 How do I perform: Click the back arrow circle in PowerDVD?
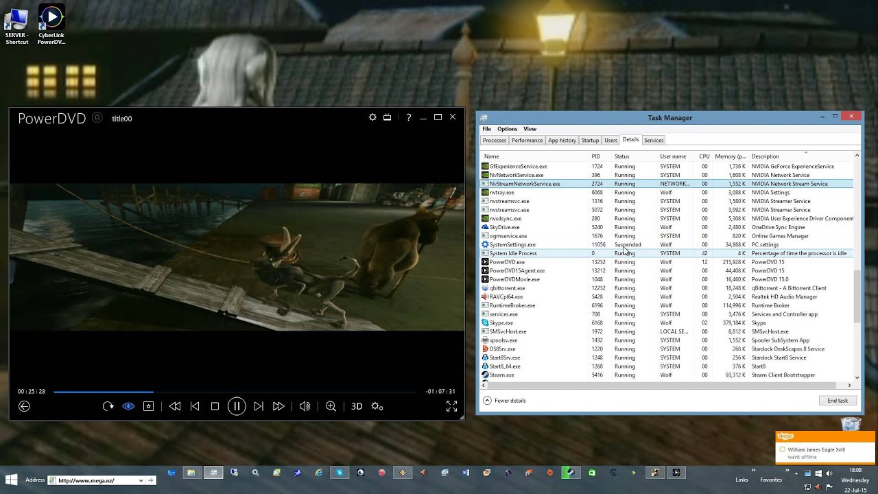pyautogui.click(x=24, y=406)
